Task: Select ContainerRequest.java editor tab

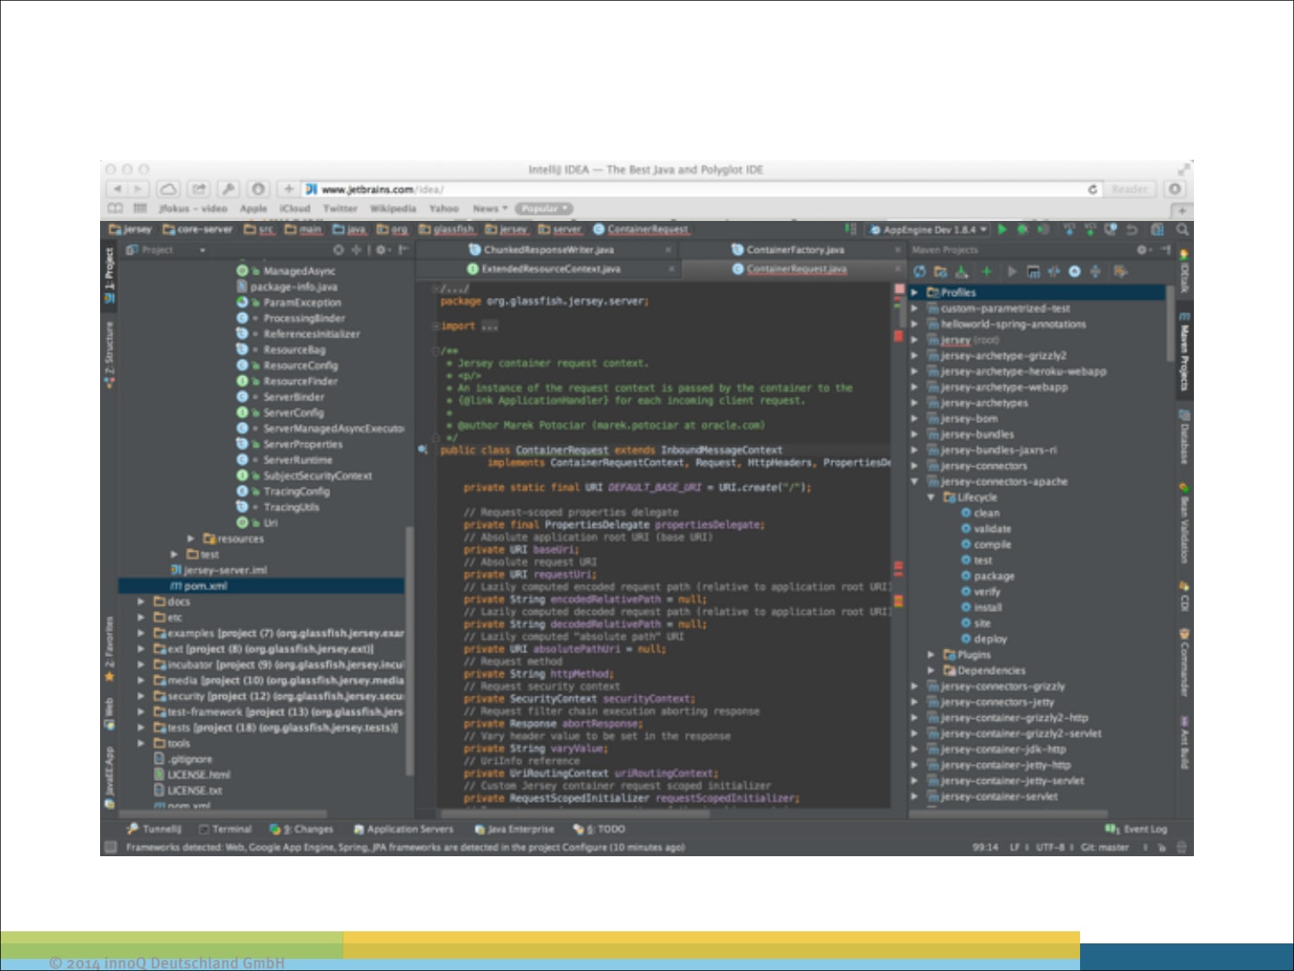Action: click(795, 269)
